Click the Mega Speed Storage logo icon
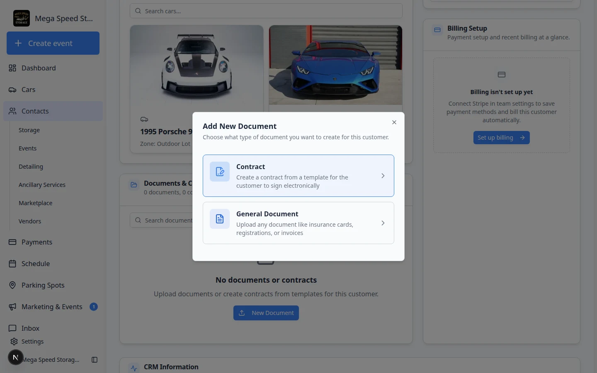 coord(22,18)
